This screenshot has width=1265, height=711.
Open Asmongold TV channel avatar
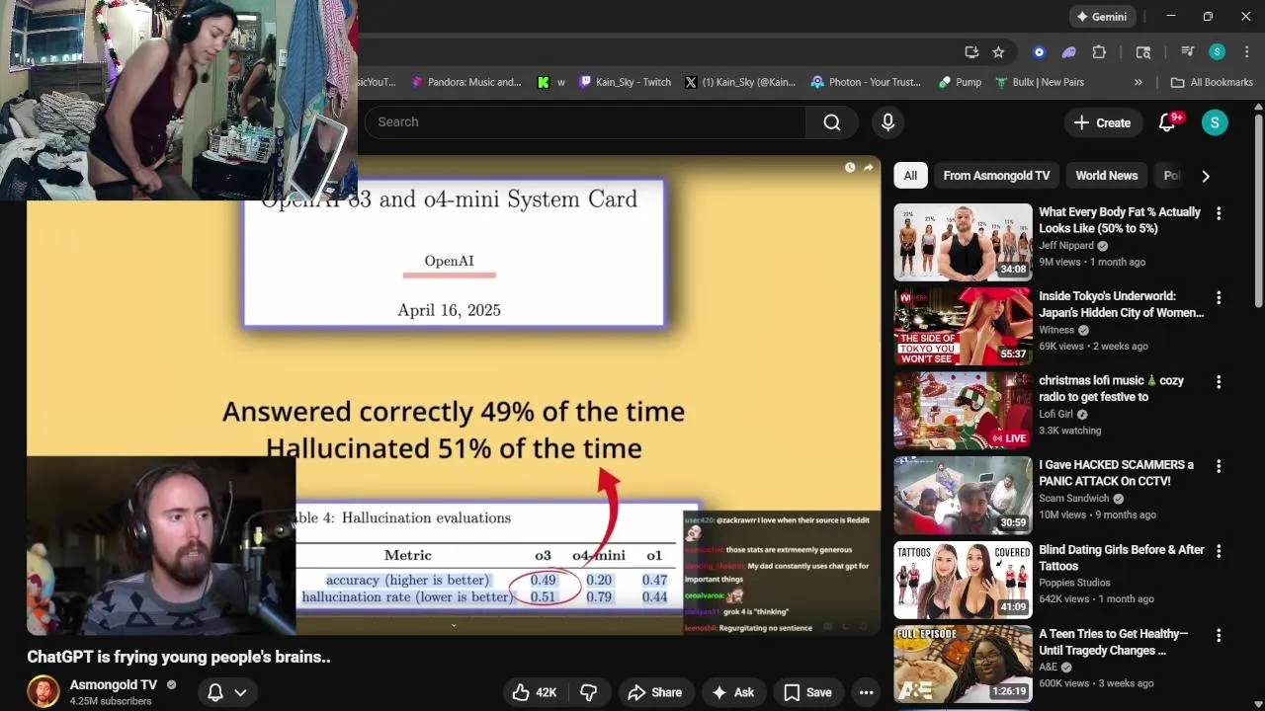(x=42, y=692)
